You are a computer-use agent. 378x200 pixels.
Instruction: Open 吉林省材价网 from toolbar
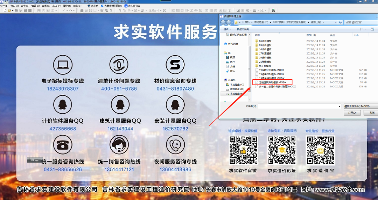111,6
